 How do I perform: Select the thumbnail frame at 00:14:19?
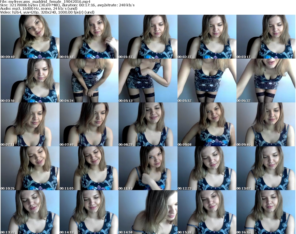coord(89,212)
